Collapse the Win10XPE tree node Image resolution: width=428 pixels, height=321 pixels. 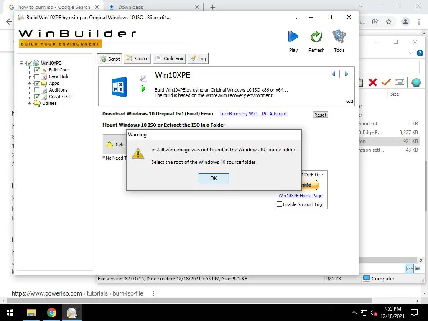click(x=21, y=63)
